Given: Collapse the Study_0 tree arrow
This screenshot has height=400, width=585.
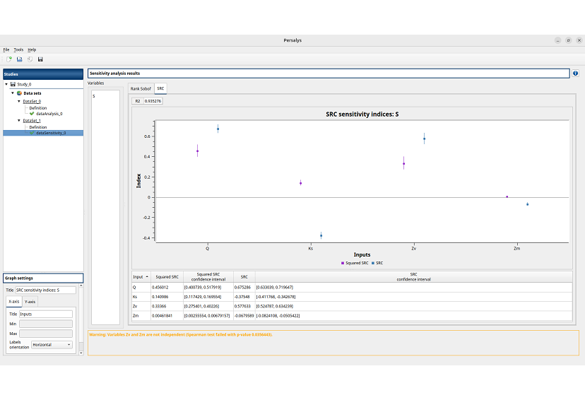Looking at the screenshot, I should tap(6, 83).
